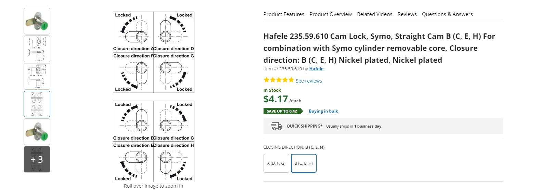Select the first green cam lock thumbnail
Screen dimensions: 550x190
tap(37, 21)
